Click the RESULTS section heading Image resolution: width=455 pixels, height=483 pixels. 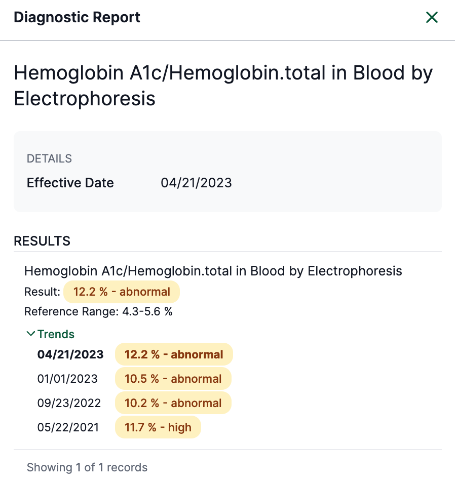(x=42, y=241)
